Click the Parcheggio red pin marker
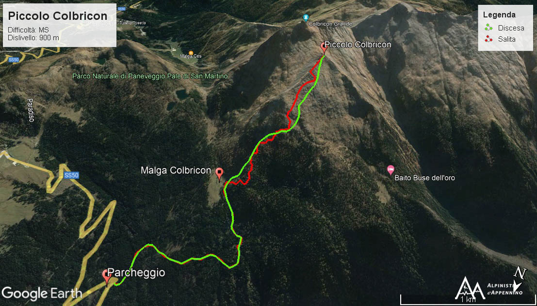Viewport: 537px width, 306px height. 107,277
